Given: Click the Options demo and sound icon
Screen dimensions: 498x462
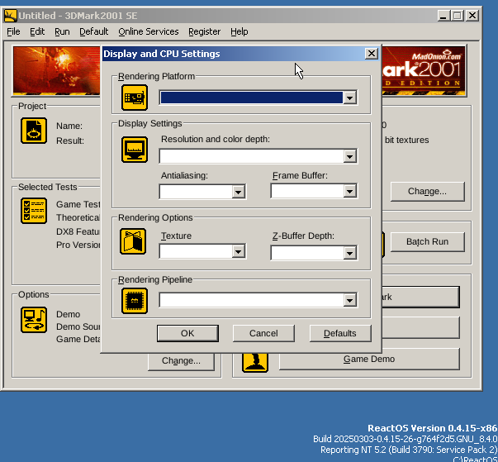Looking at the screenshot, I should click(x=34, y=320).
